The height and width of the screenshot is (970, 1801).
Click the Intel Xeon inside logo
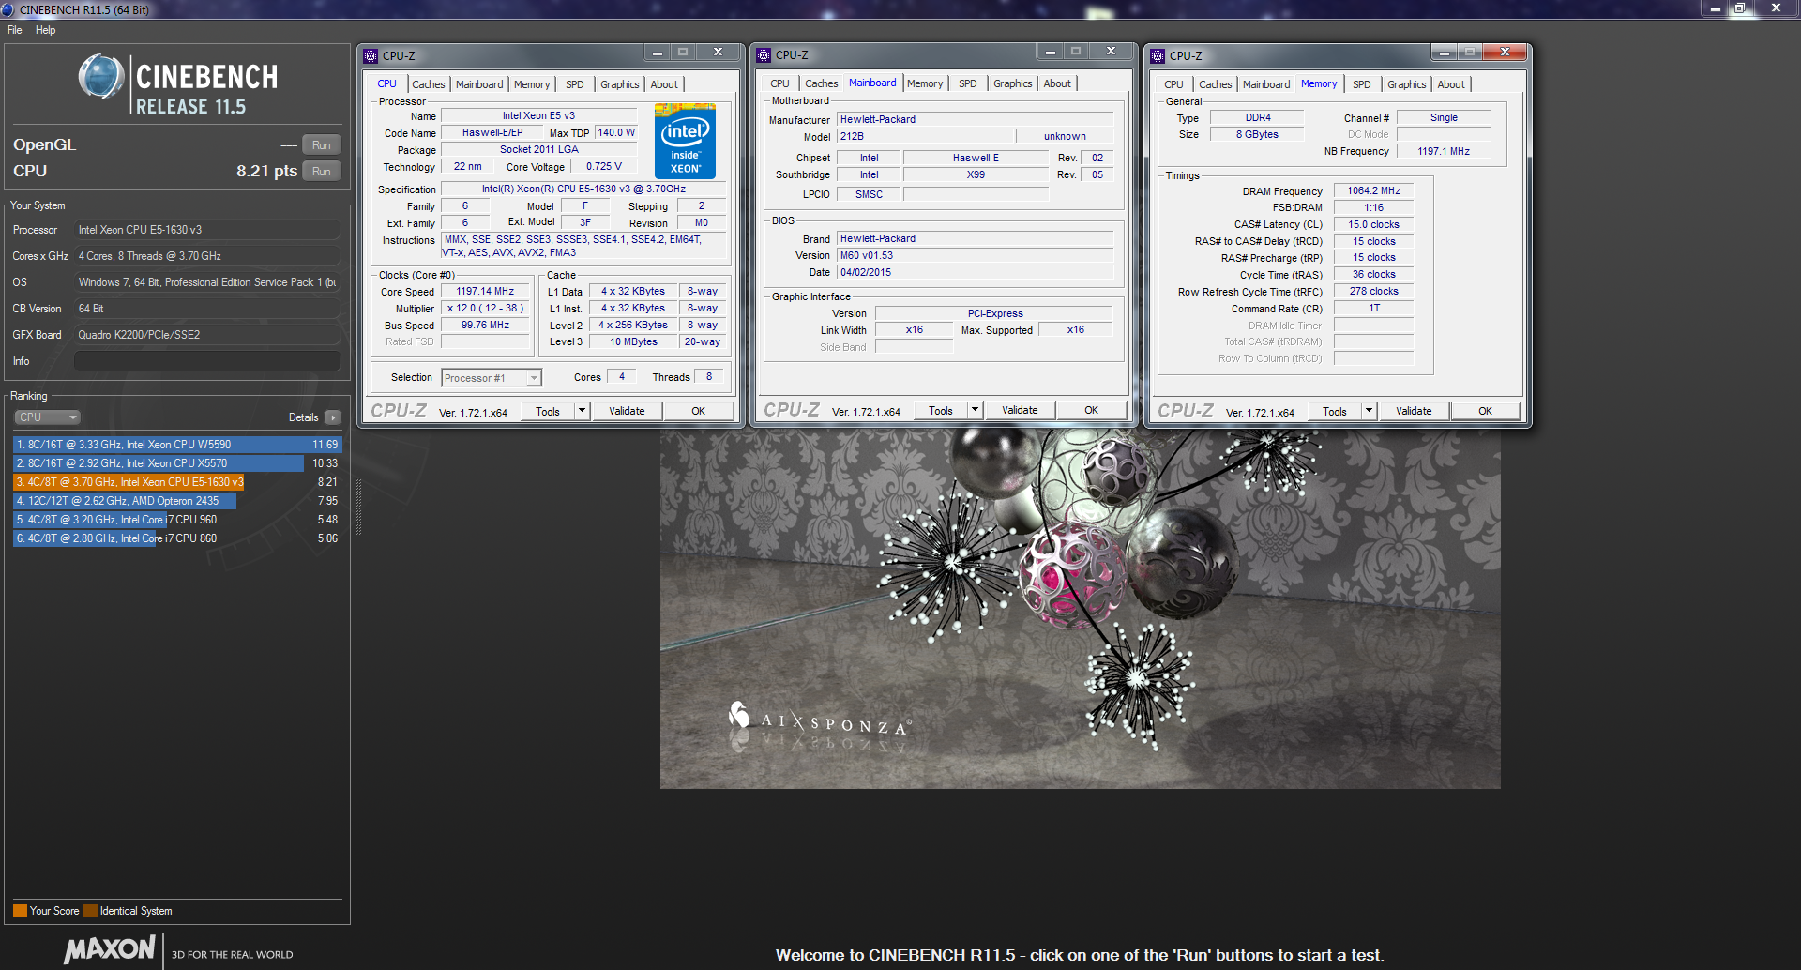point(685,141)
